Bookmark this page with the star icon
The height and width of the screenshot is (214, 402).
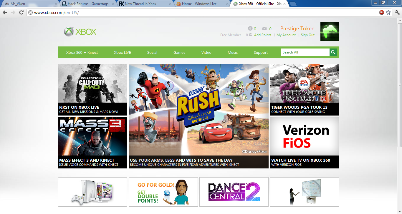pyautogui.click(x=388, y=12)
